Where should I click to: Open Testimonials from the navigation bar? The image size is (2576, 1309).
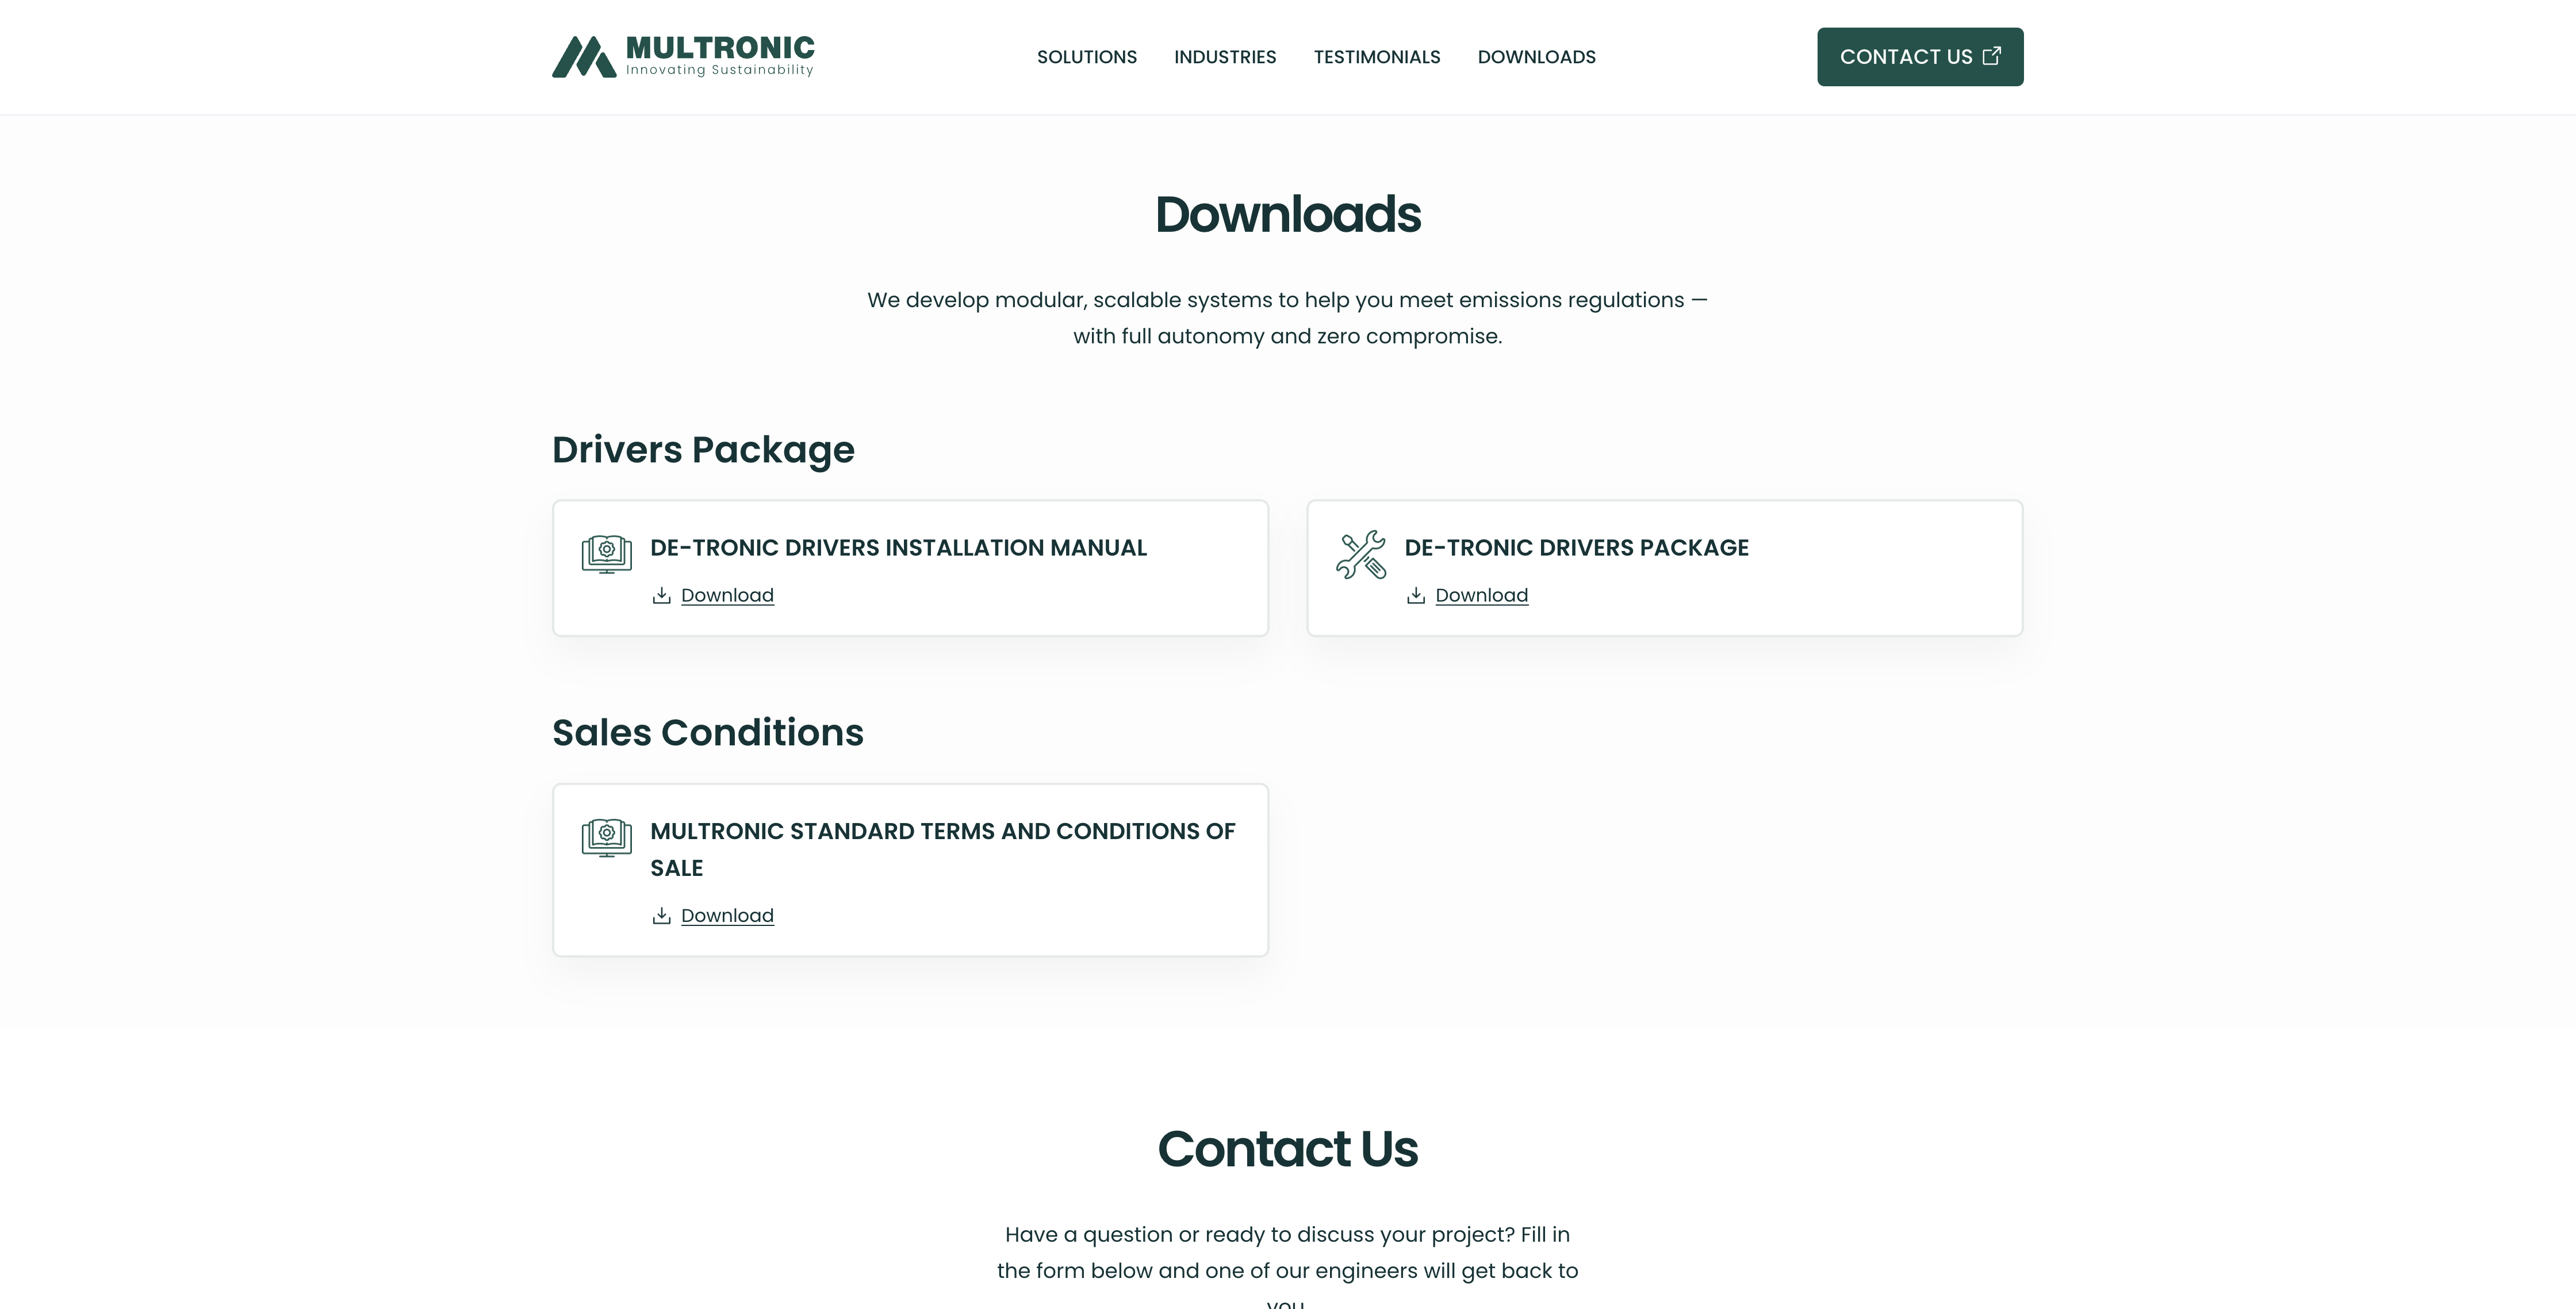coord(1376,57)
